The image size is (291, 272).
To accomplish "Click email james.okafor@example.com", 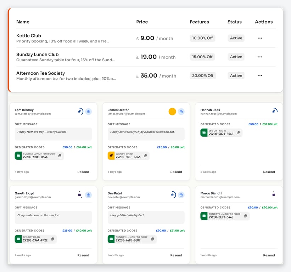I will click(126, 114).
